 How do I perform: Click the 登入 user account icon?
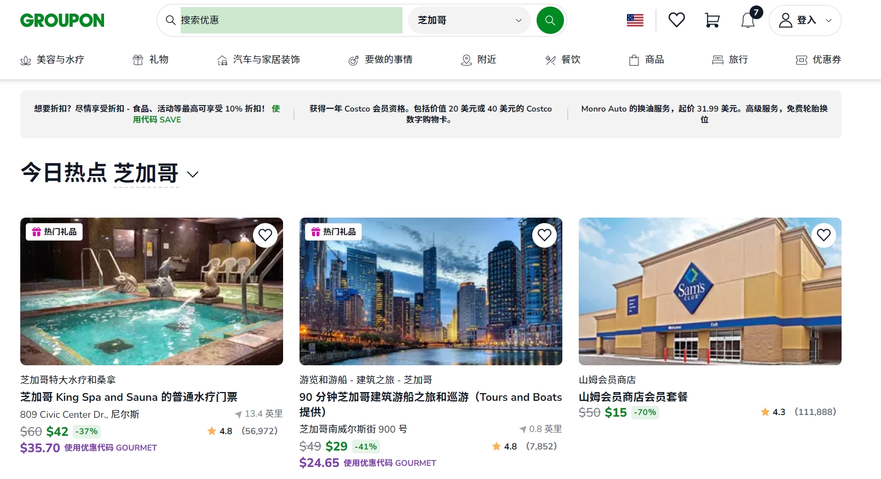(x=786, y=20)
